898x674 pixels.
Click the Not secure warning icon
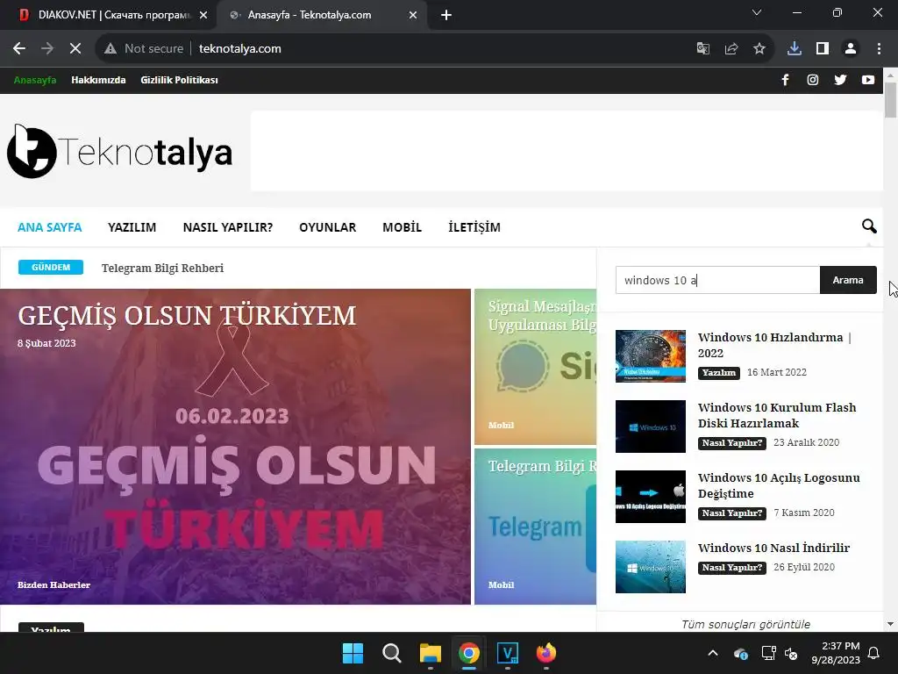[x=110, y=49]
